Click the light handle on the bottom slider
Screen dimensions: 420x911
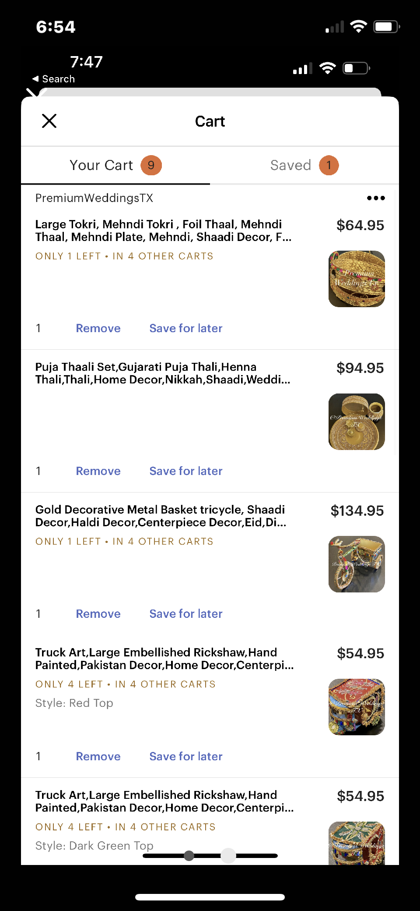click(228, 855)
